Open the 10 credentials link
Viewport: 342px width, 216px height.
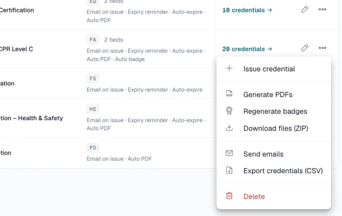(247, 10)
